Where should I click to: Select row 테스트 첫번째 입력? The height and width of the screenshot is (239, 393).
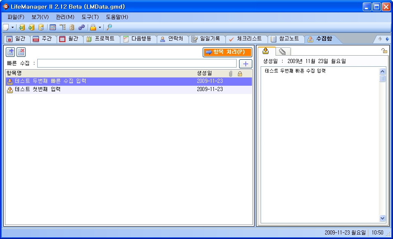[x=129, y=89]
